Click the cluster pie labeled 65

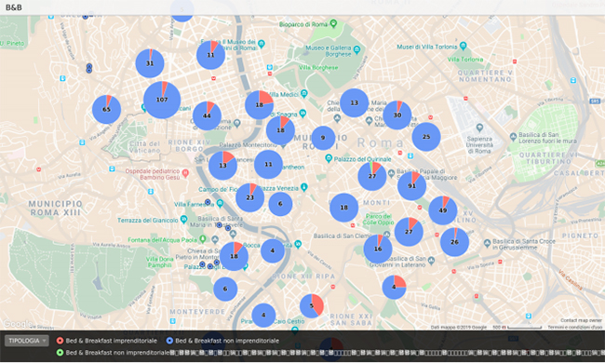106,109
